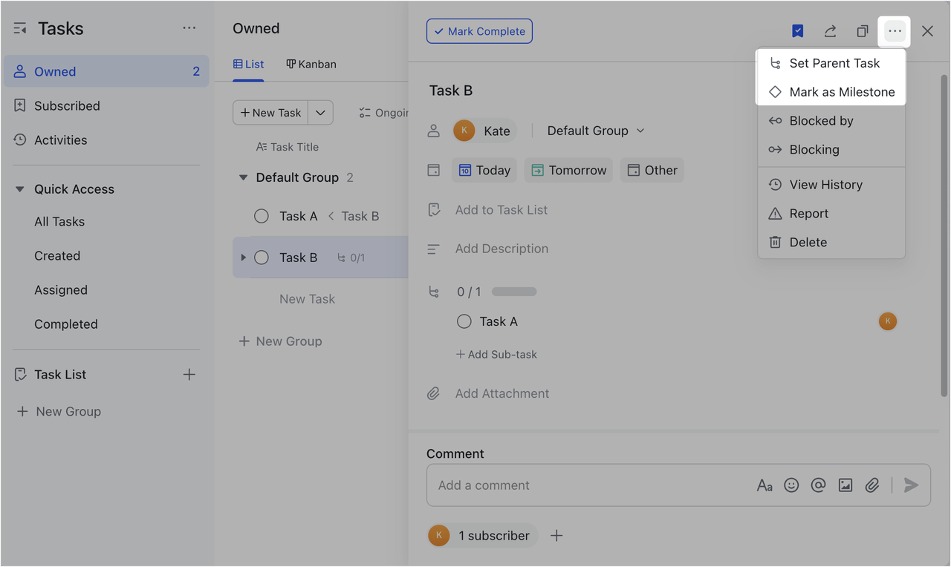The height and width of the screenshot is (567, 951).
Task: Click Kate avatar on Task A sub-task
Action: pyautogui.click(x=888, y=321)
